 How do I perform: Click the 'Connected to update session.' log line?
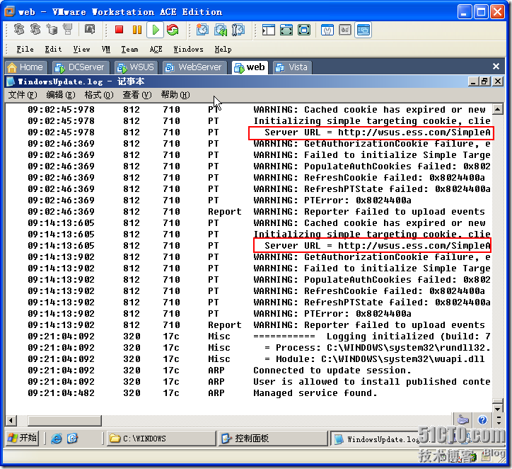tap(332, 371)
